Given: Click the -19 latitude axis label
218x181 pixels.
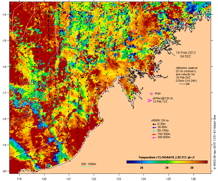Looking at the screenshot, I should (x=4, y=145).
